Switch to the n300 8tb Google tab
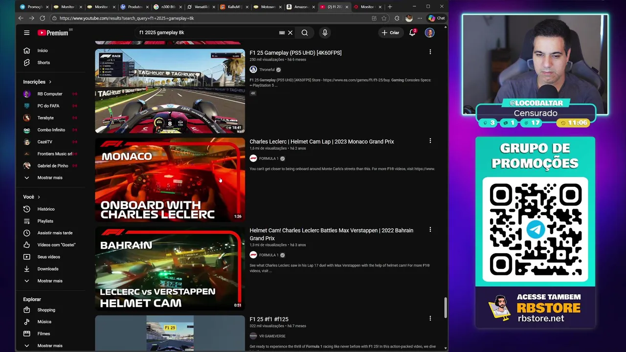The width and height of the screenshot is (626, 352). coord(168,7)
